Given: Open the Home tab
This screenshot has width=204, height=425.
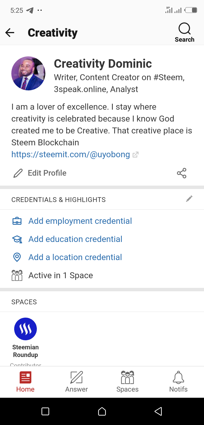Looking at the screenshot, I should [x=25, y=382].
